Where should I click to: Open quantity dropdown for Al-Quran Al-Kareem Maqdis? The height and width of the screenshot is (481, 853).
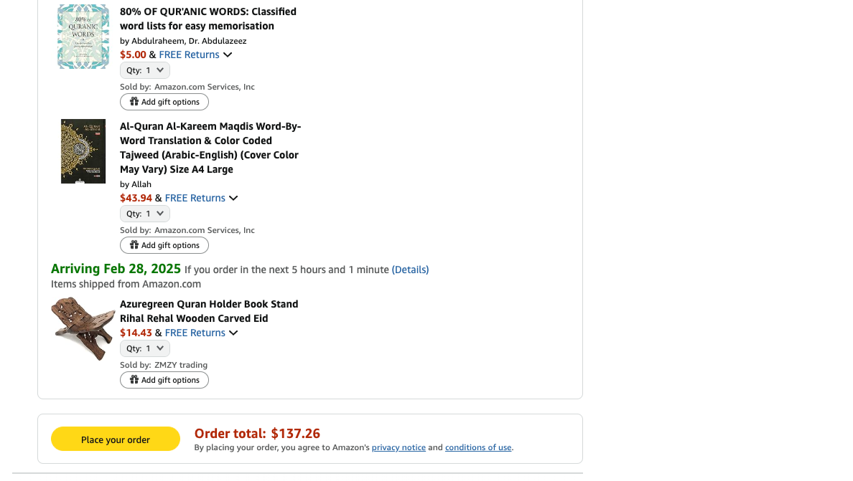145,214
